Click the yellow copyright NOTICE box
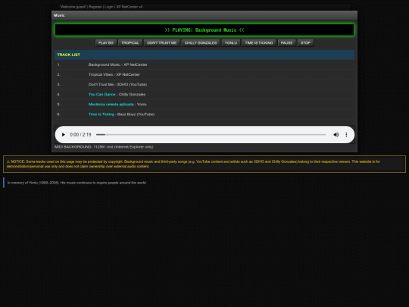This screenshot has width=409, height=307. click(204, 164)
